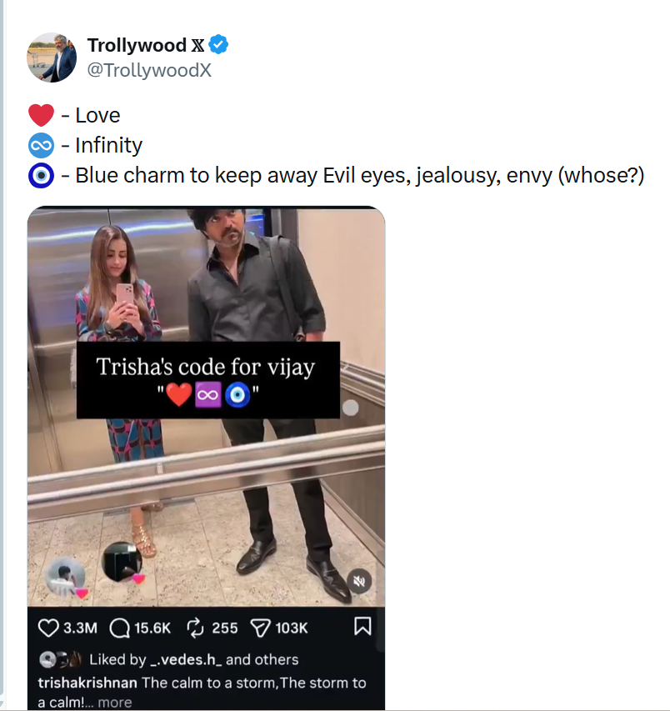The image size is (670, 711).
Task: Open the Trollywood X profile avatar
Action: tap(52, 58)
